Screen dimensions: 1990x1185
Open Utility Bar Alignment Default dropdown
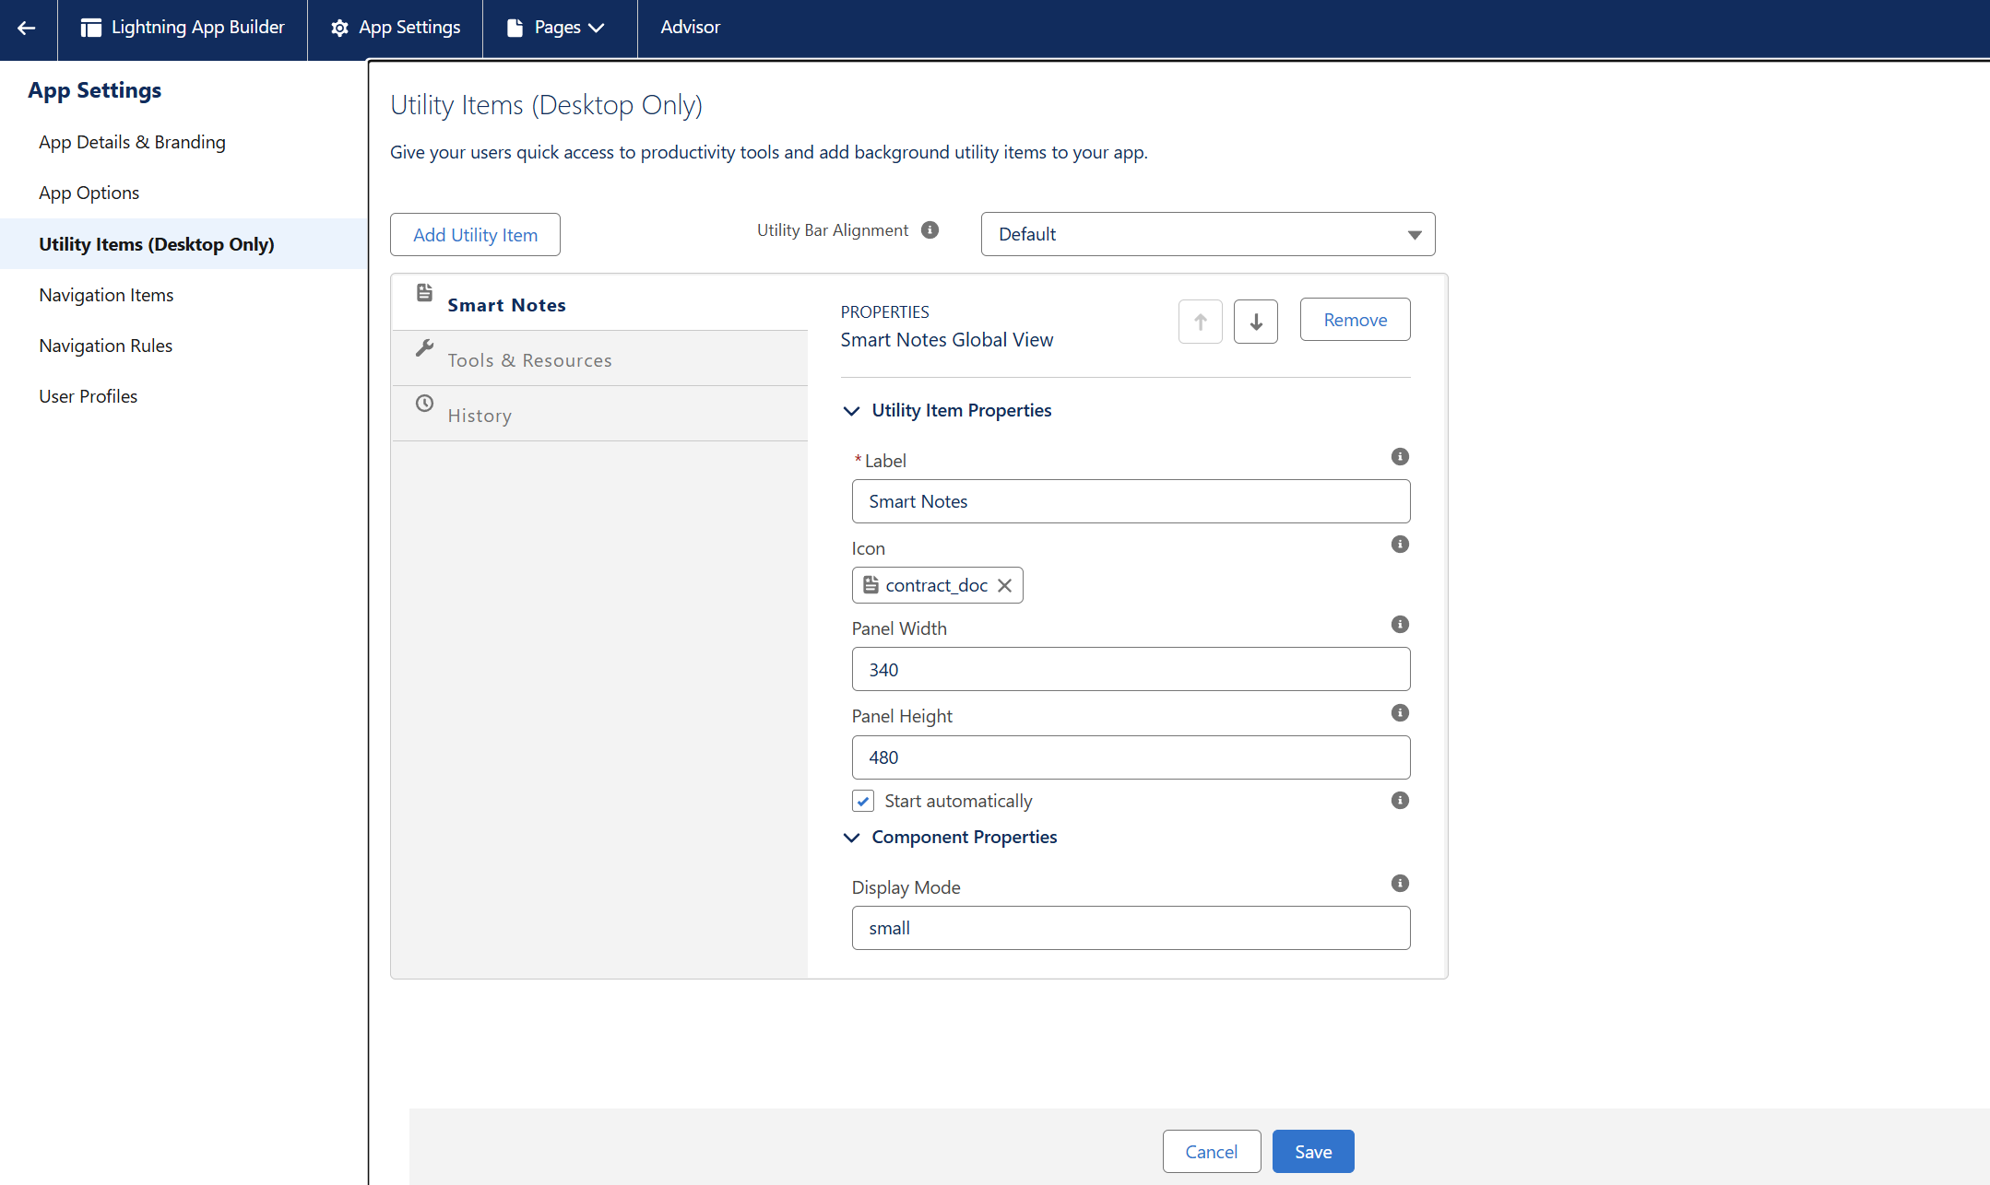point(1207,234)
